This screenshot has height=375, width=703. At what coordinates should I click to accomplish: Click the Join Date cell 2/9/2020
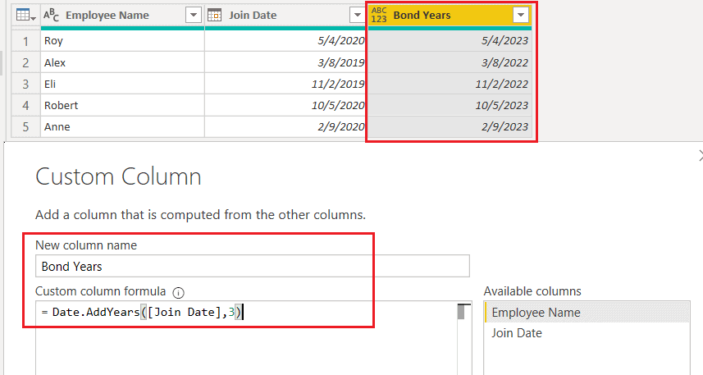click(286, 127)
